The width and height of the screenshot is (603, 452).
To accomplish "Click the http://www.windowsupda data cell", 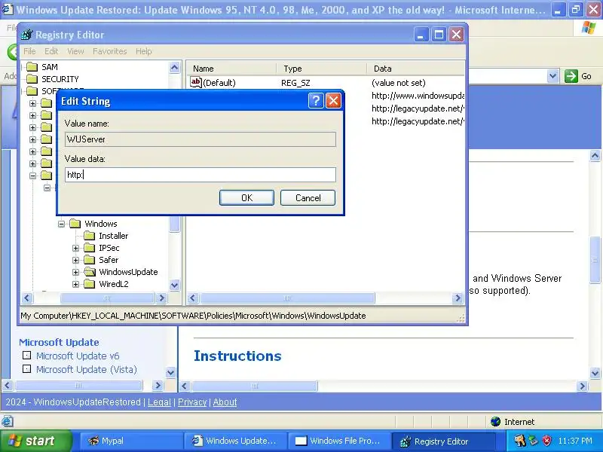I will (x=418, y=96).
